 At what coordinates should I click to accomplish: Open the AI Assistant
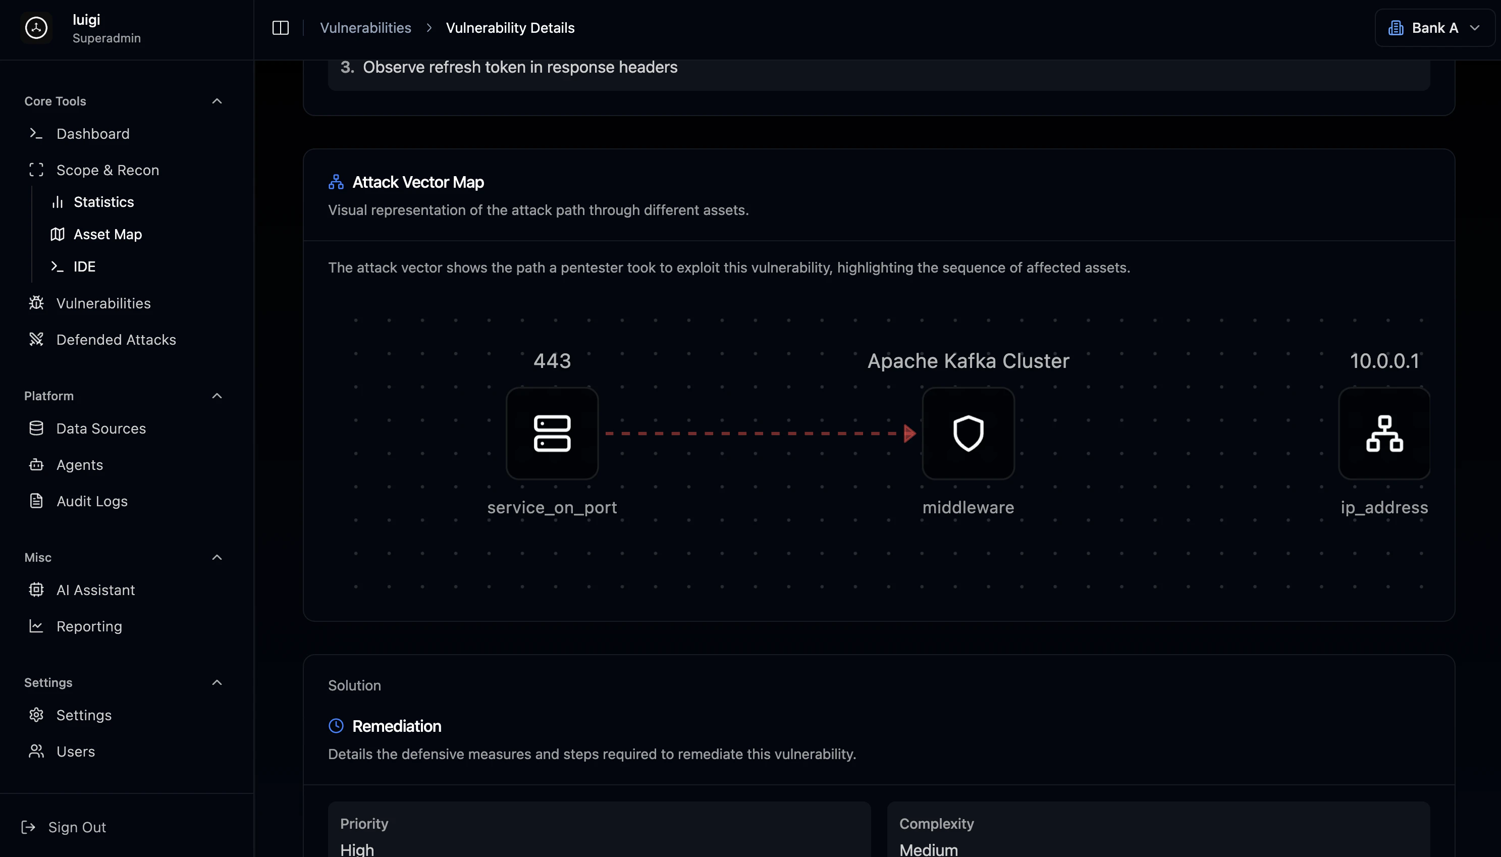[x=96, y=590]
